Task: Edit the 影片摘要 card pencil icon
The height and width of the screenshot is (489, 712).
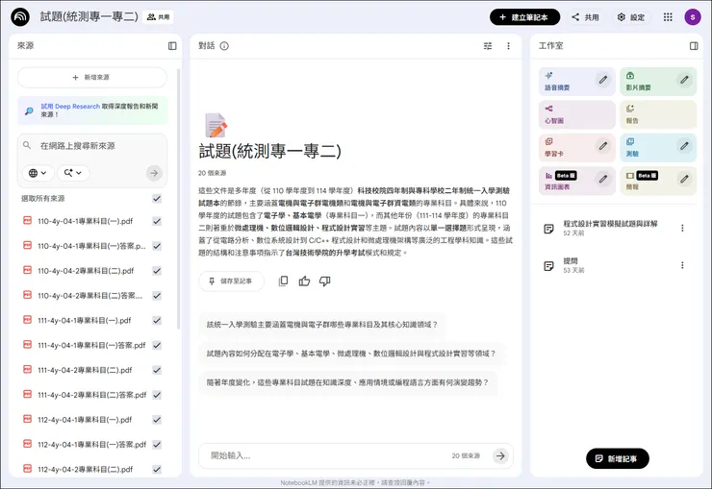Action: click(x=684, y=80)
